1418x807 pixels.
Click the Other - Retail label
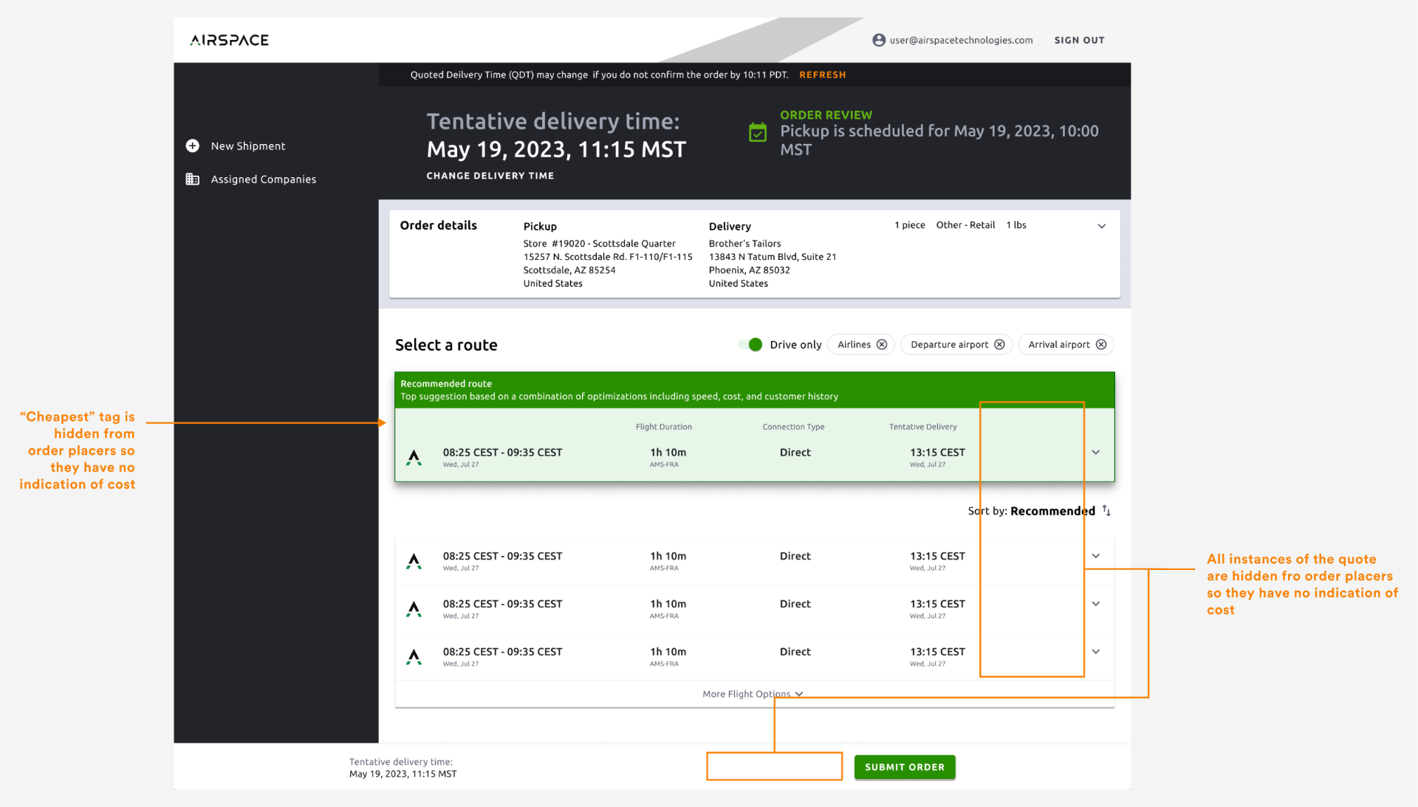pos(965,225)
